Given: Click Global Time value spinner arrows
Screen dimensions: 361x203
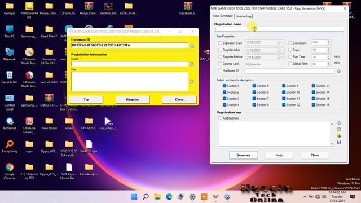Looking at the screenshot, I should [x=328, y=64].
